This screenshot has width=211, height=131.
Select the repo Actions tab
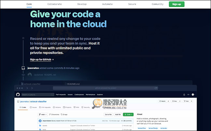pos(57,107)
